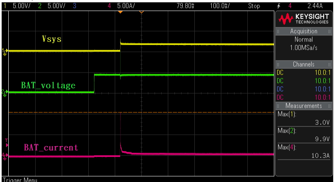Click the Max(1) measurement 3.0V
The image size is (334, 182).
pyautogui.click(x=304, y=119)
